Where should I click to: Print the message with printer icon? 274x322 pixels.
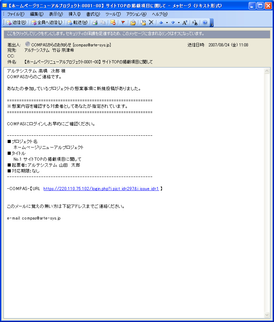point(95,23)
